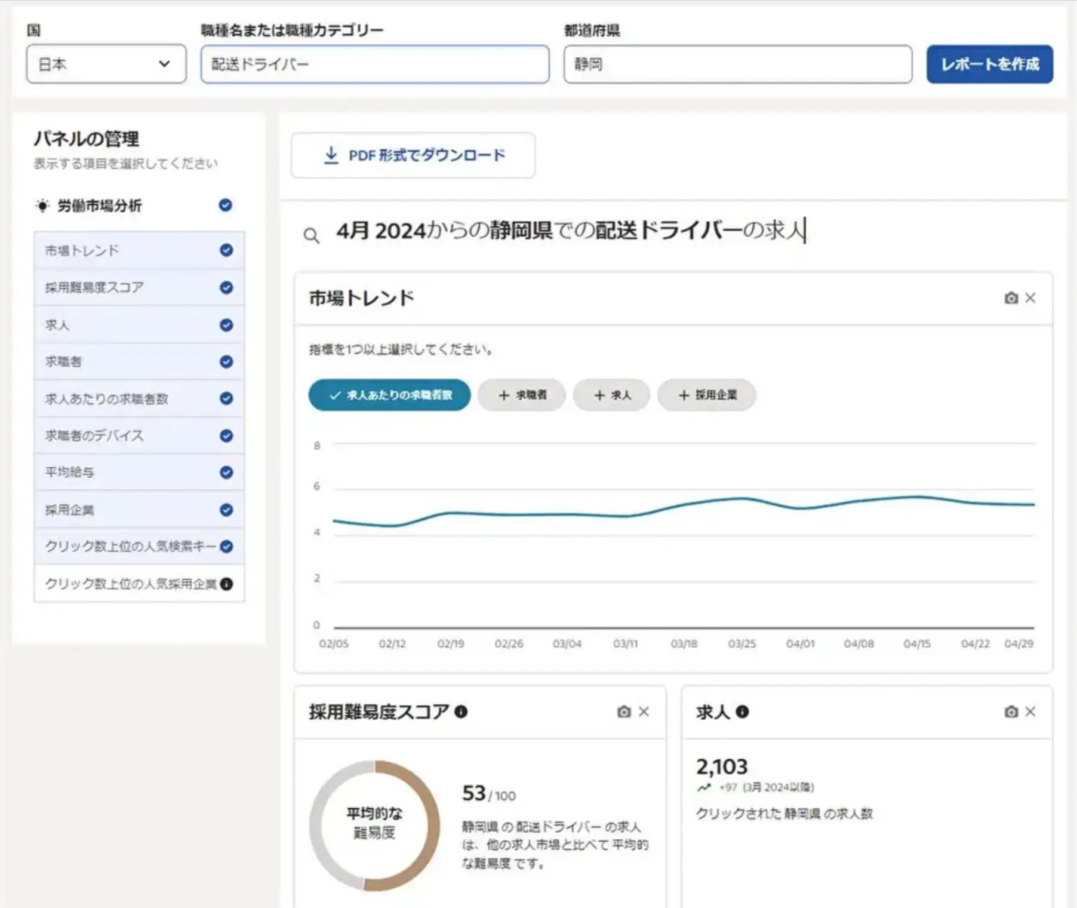Download report via PDF形式でダウンロード button

click(413, 155)
